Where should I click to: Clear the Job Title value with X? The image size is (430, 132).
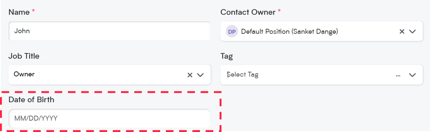(190, 75)
